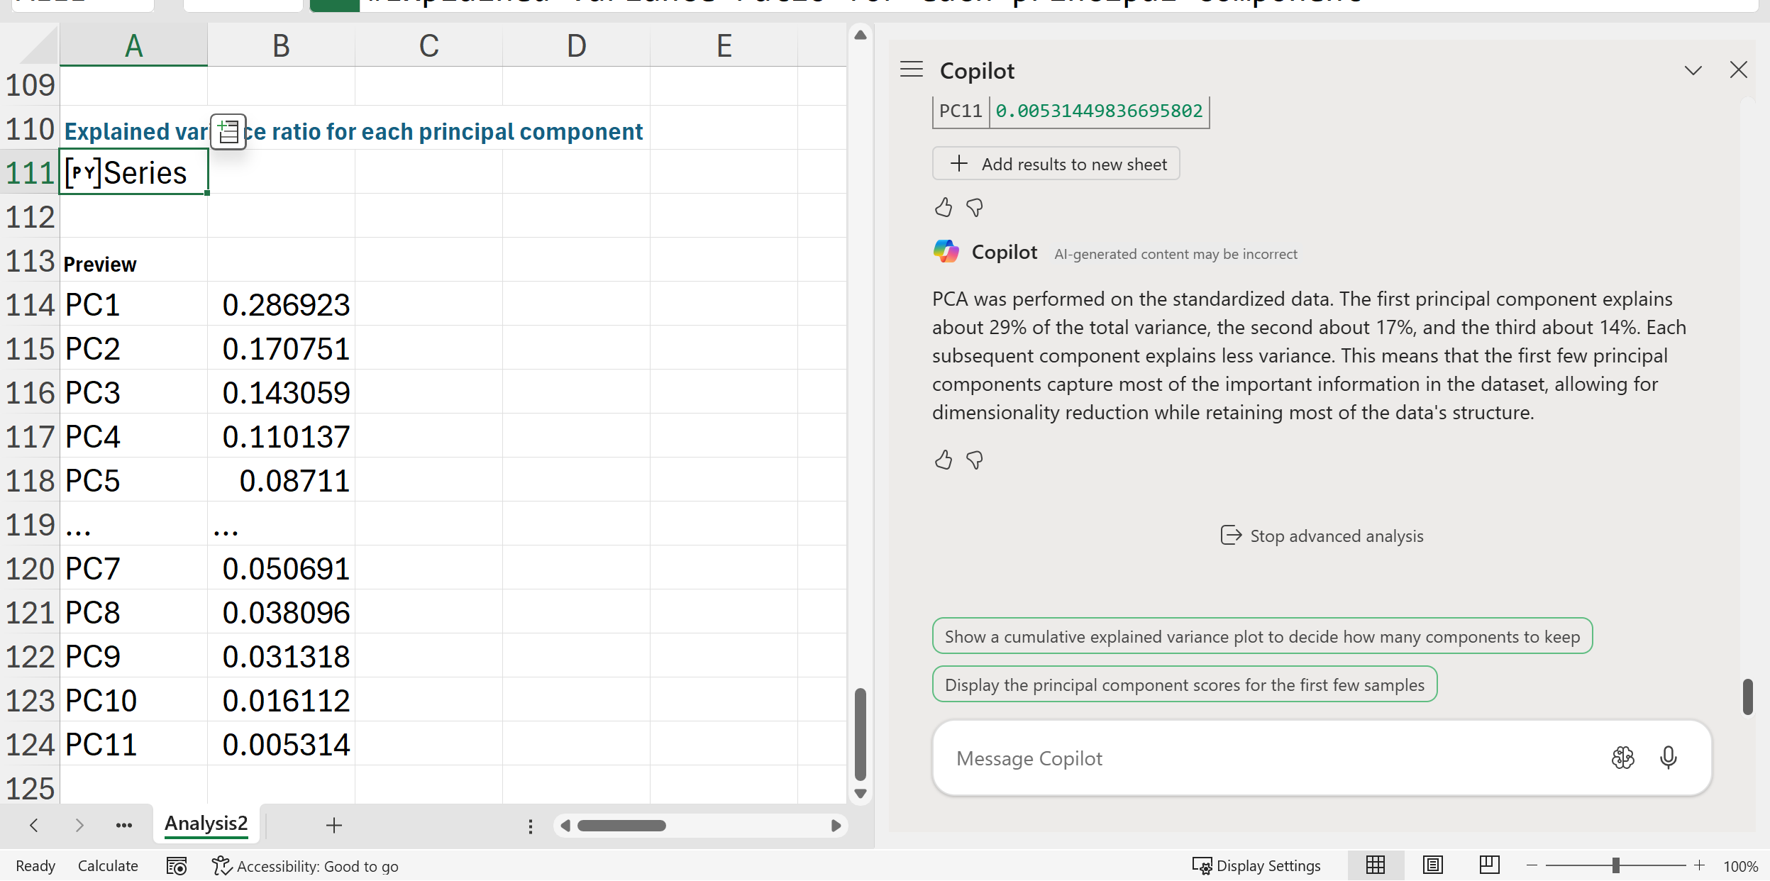Image resolution: width=1770 pixels, height=881 pixels.
Task: Click the microphone icon in message box
Action: tap(1669, 758)
